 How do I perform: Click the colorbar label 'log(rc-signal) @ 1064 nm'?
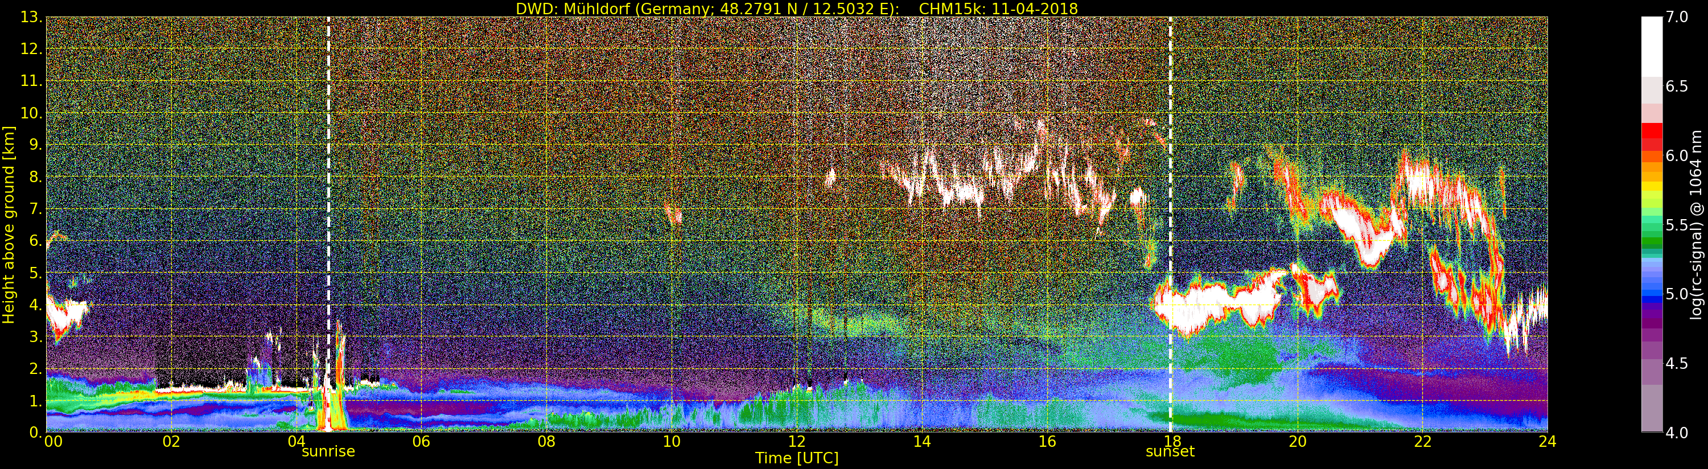tap(1696, 224)
